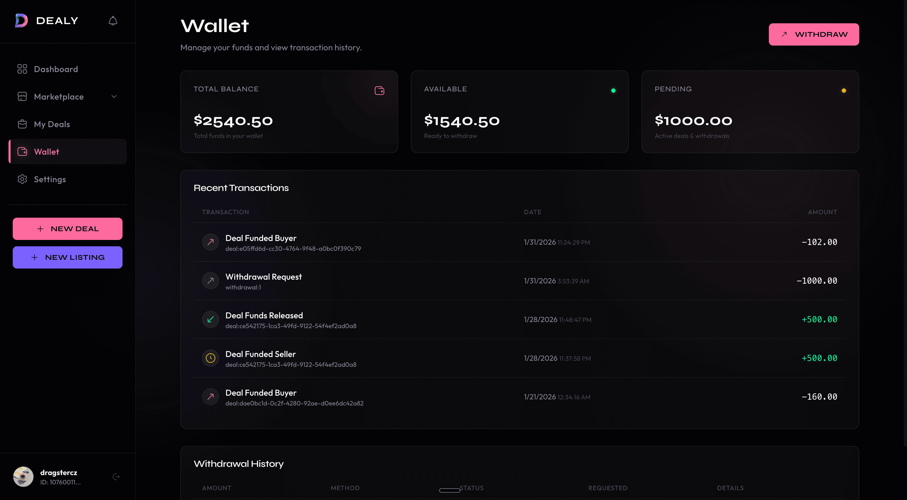Screen dimensions: 907x500
Task: Start a New Deal
Action: pos(67,229)
